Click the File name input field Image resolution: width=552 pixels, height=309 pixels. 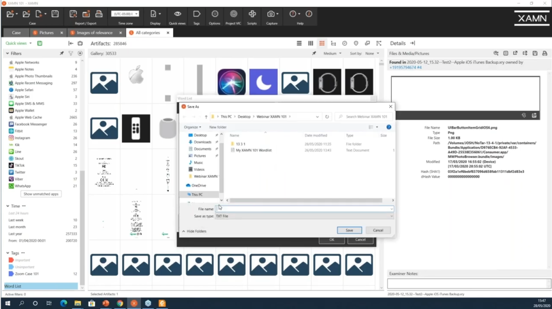pyautogui.click(x=304, y=209)
